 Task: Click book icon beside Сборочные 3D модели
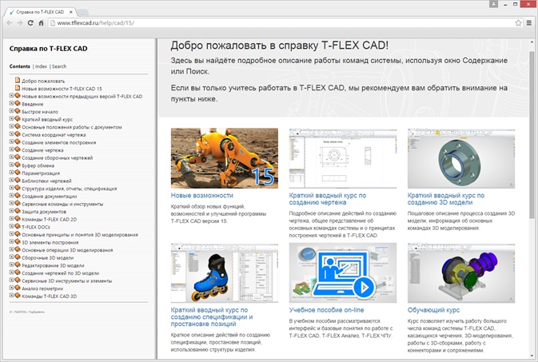[x=18, y=257]
